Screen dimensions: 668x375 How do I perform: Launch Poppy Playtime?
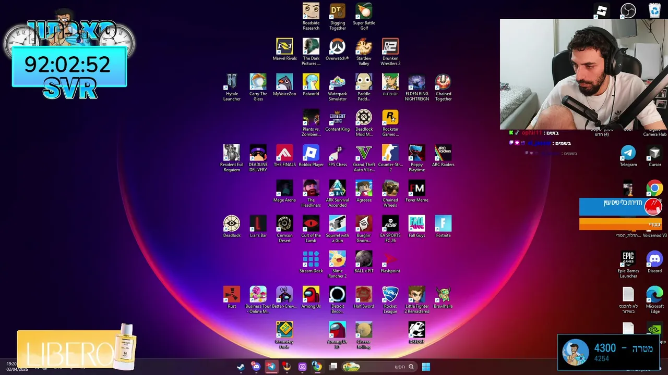[x=416, y=158]
